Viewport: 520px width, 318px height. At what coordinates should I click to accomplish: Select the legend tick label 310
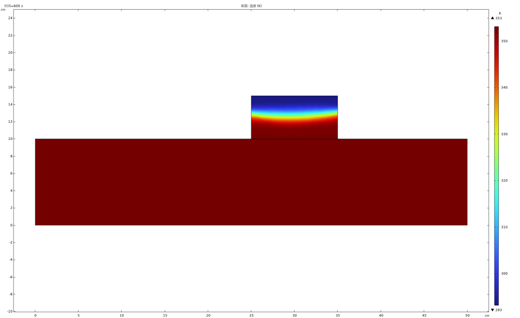[x=504, y=227]
